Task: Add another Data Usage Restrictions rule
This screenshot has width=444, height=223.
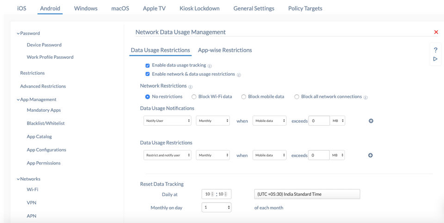Action: [x=370, y=155]
